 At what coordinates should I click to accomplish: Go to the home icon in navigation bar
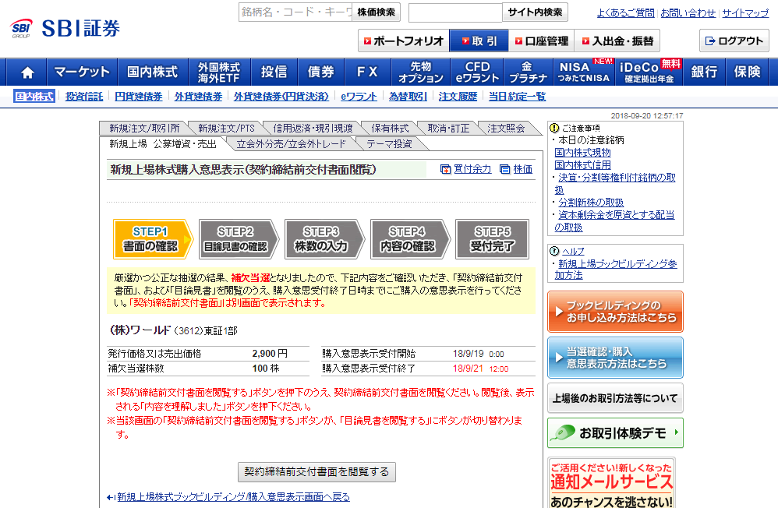click(27, 72)
